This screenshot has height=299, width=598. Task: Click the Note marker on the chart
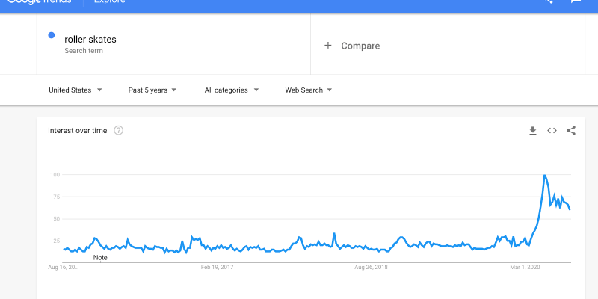tap(100, 258)
